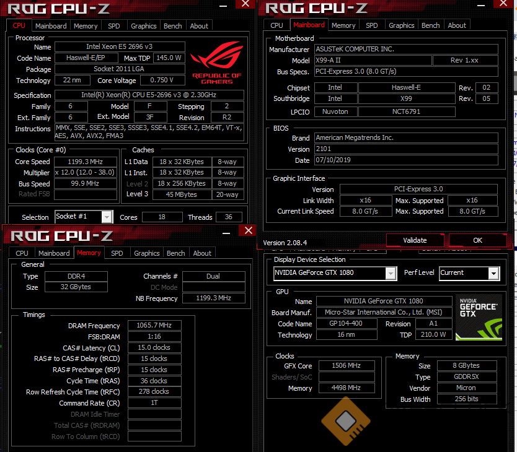The height and width of the screenshot is (452, 517).
Task: Open Bench tab in top-left CPU-Z window
Action: 173,26
